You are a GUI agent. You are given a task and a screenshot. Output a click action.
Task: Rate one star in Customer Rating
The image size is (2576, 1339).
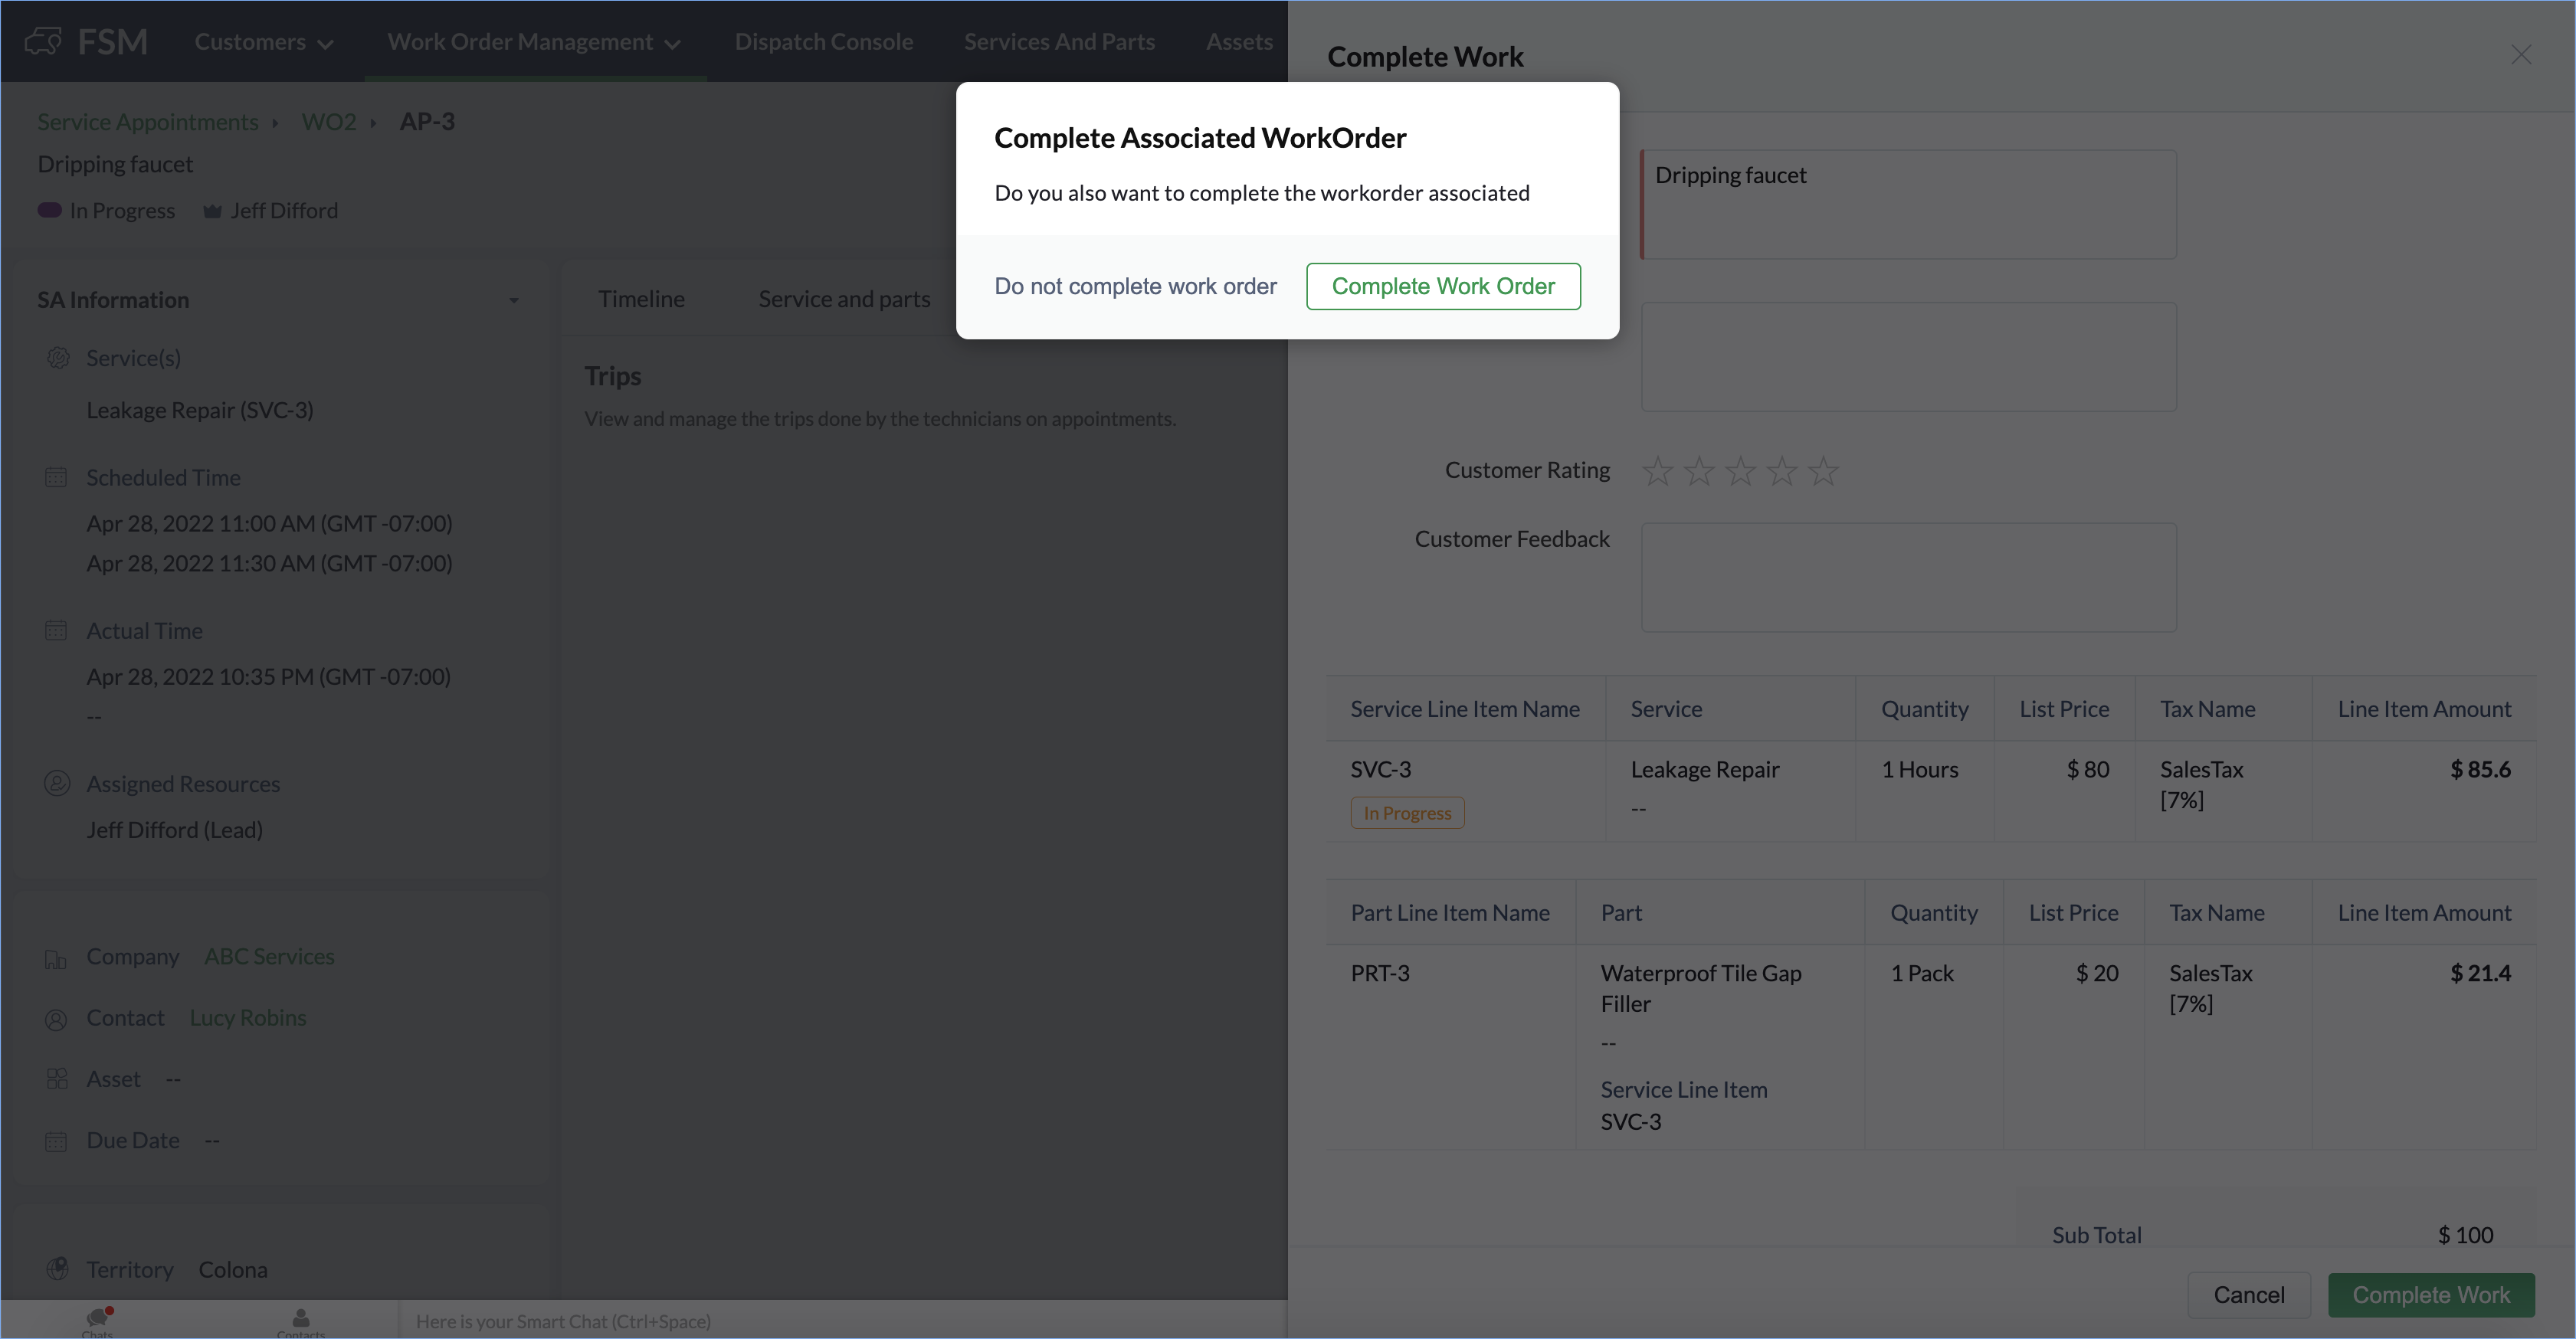1657,471
